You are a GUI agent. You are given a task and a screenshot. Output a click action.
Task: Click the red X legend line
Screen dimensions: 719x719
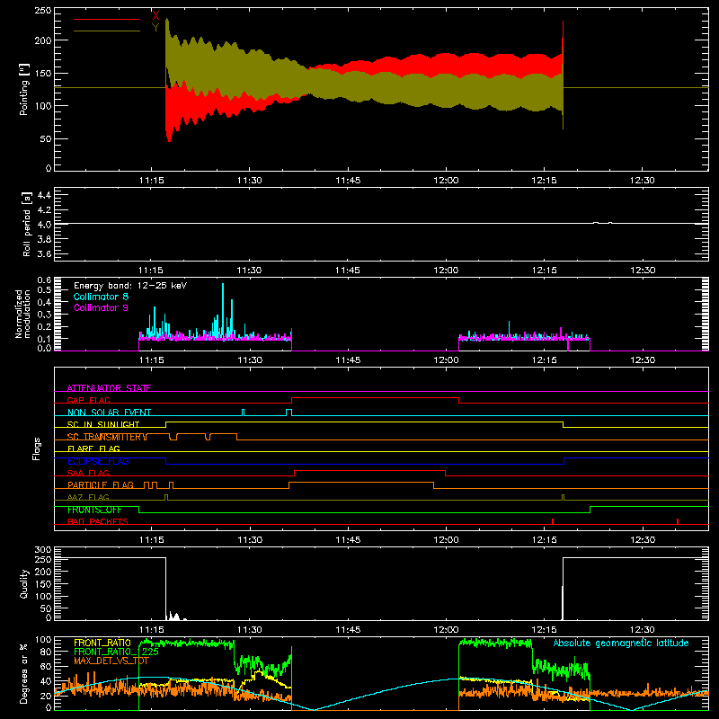coord(106,19)
